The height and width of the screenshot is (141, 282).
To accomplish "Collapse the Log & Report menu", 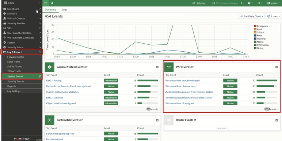I will point(22,52).
